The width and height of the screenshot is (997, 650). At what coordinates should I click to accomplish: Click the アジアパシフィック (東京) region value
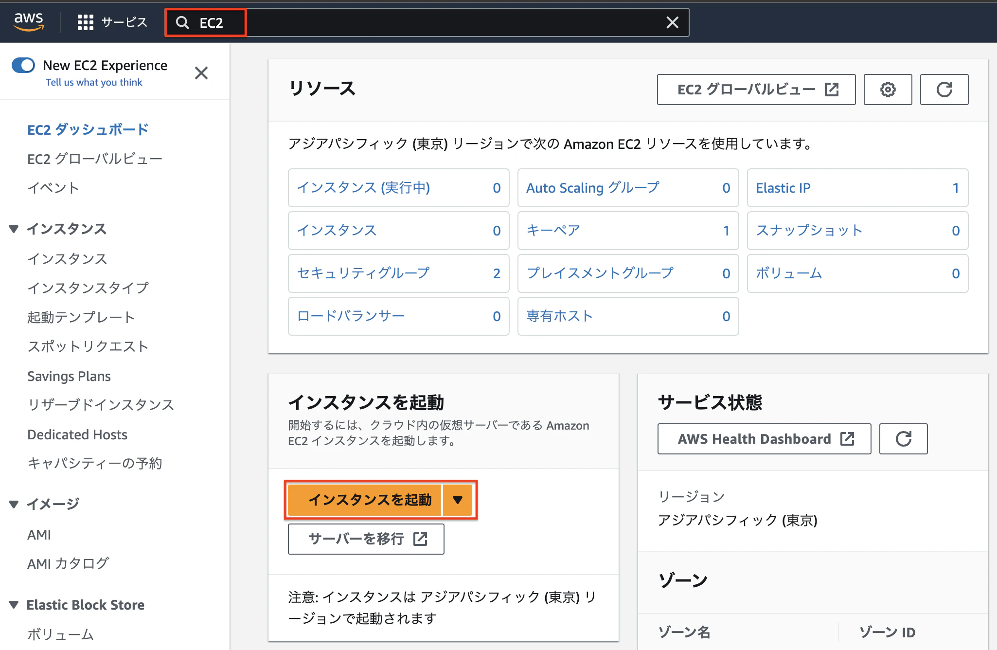(x=737, y=521)
